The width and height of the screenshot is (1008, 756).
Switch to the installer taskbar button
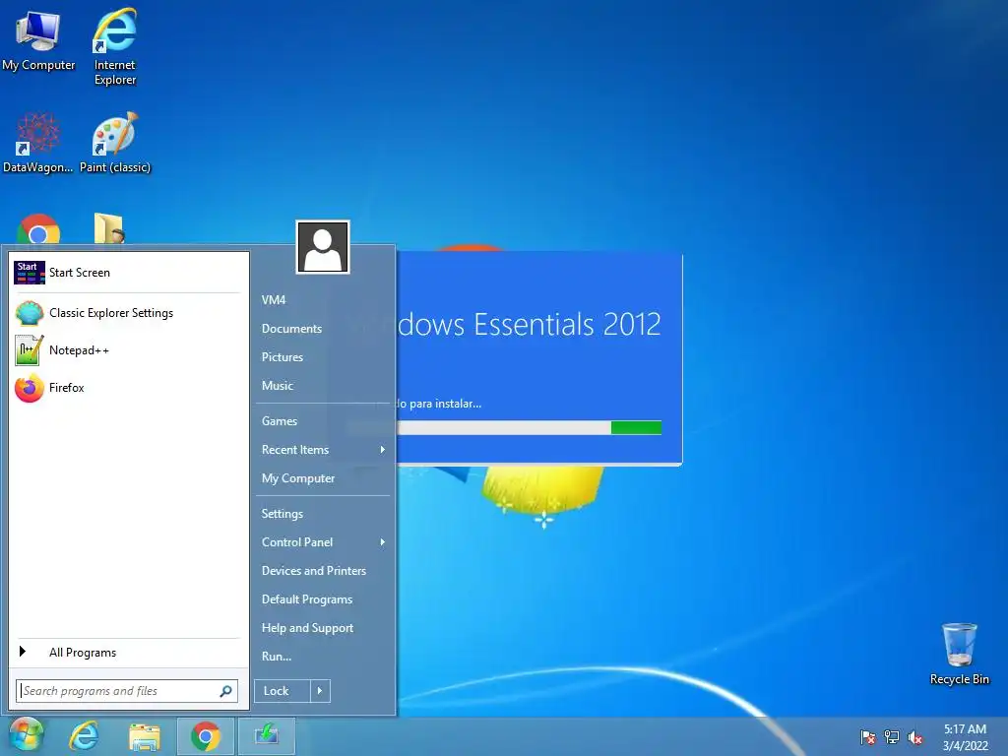[266, 736]
